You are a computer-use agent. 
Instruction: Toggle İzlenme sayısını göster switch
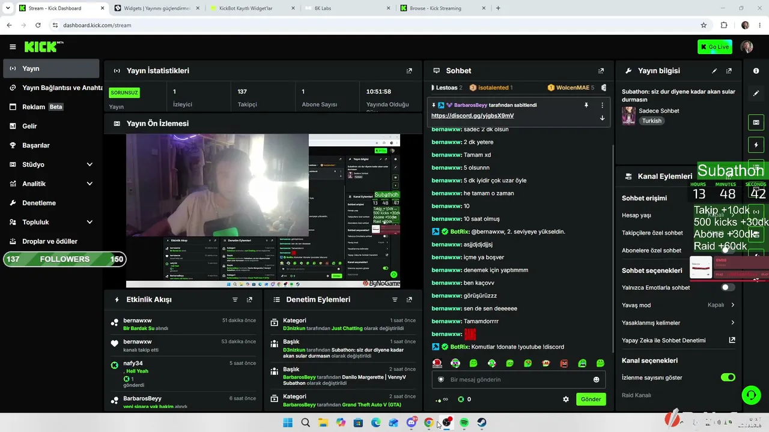tap(728, 377)
